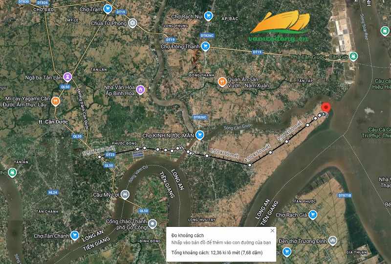Select the measurement waypoint at the route bend
Screen dimensions: 391x264
pyautogui.click(x=250, y=165)
